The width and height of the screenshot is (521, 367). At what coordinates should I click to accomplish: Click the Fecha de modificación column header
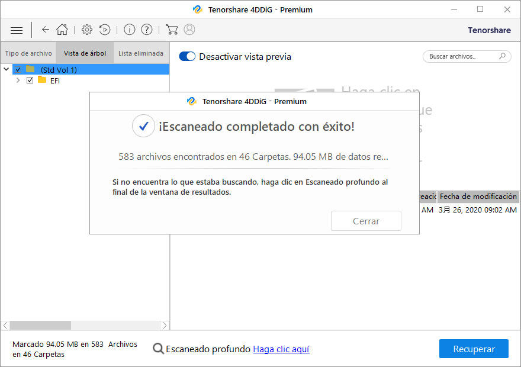[x=478, y=197]
